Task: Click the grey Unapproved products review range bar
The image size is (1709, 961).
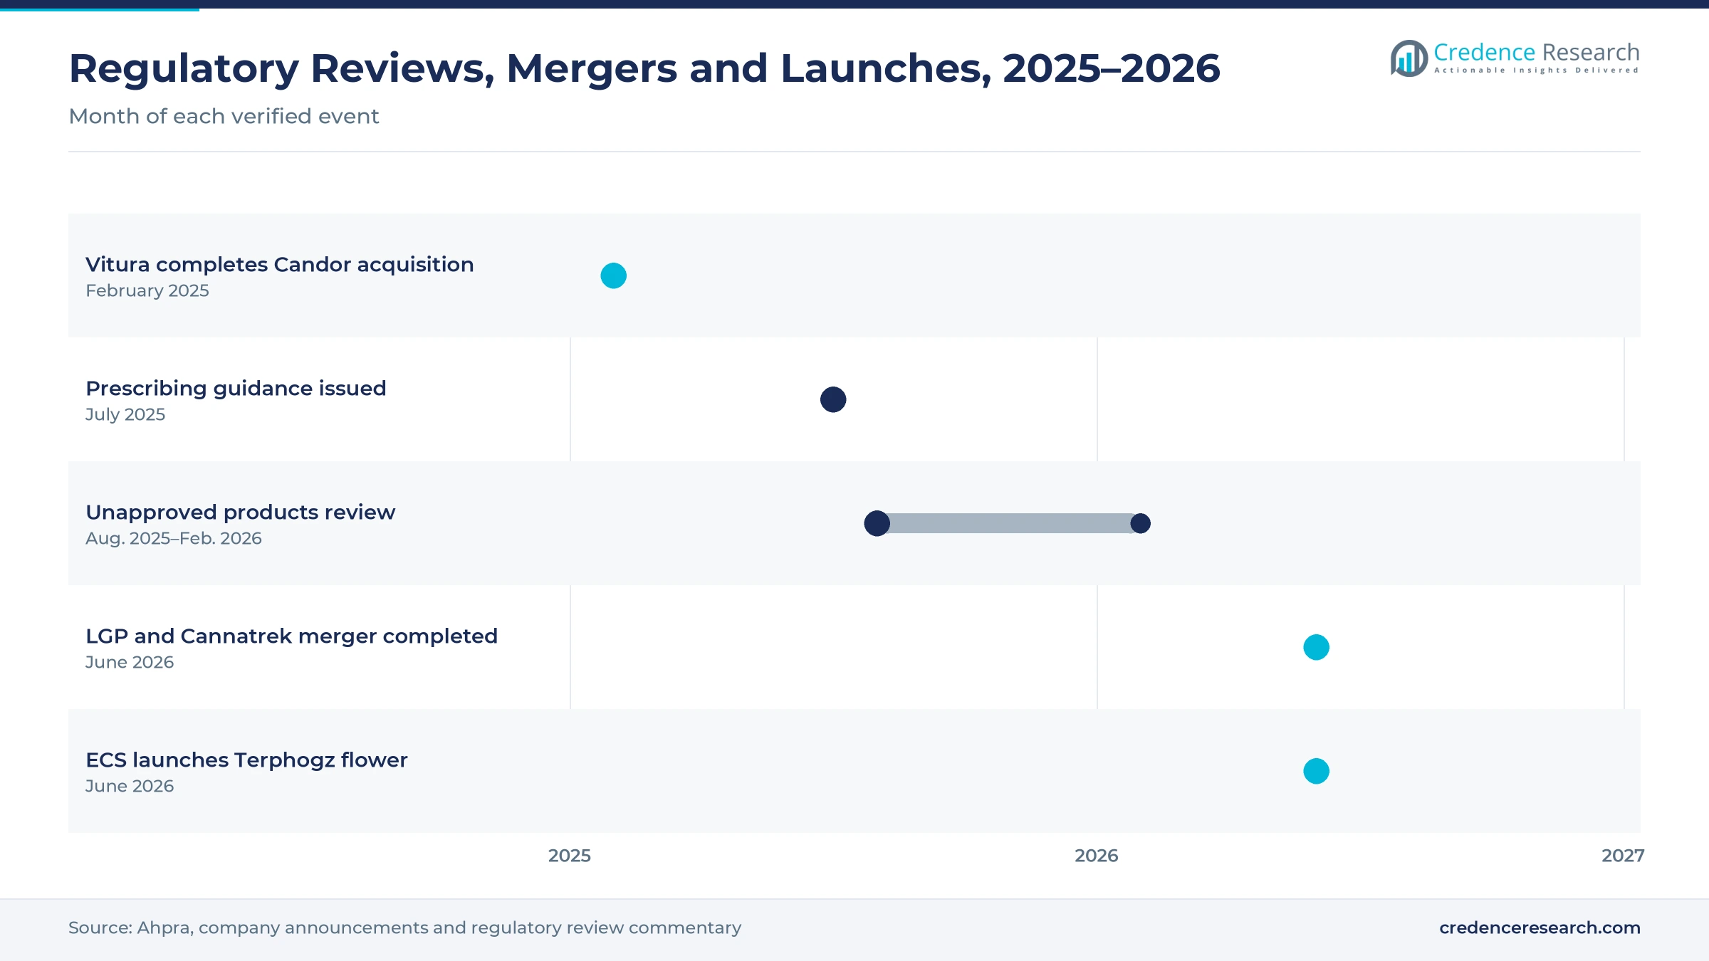Action: click(x=1008, y=523)
